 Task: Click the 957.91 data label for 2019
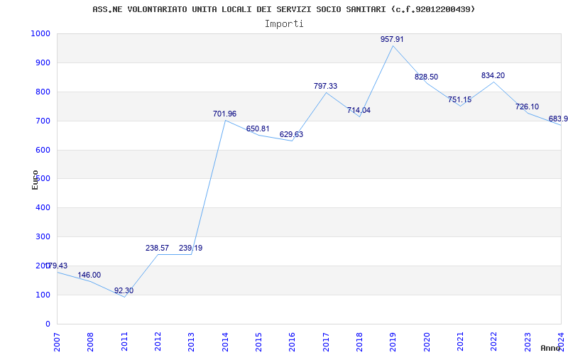point(392,39)
